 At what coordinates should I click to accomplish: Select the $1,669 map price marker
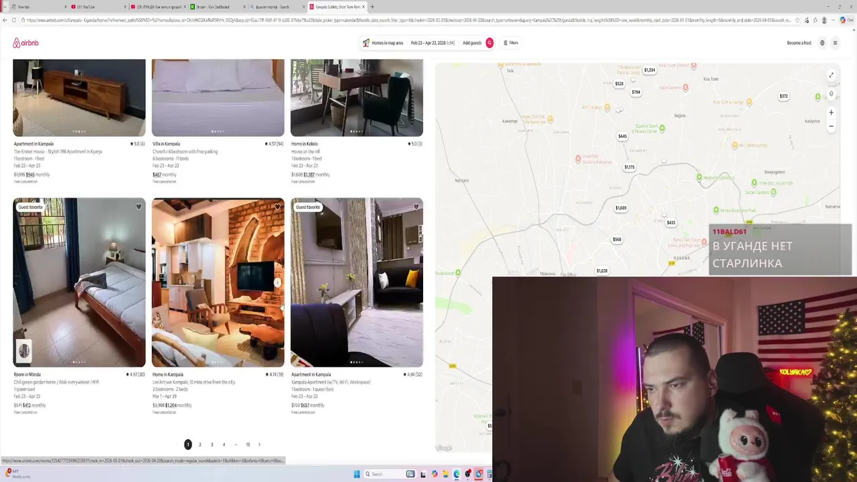click(621, 208)
